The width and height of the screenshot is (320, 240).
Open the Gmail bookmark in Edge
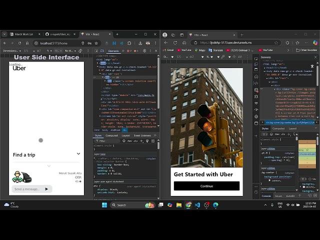click(x=168, y=50)
